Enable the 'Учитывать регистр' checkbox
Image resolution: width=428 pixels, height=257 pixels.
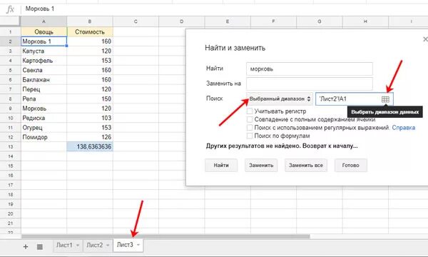click(250, 111)
